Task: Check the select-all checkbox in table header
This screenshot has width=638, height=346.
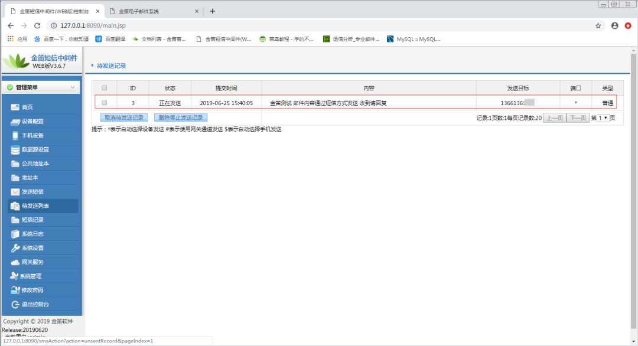Action: click(104, 88)
